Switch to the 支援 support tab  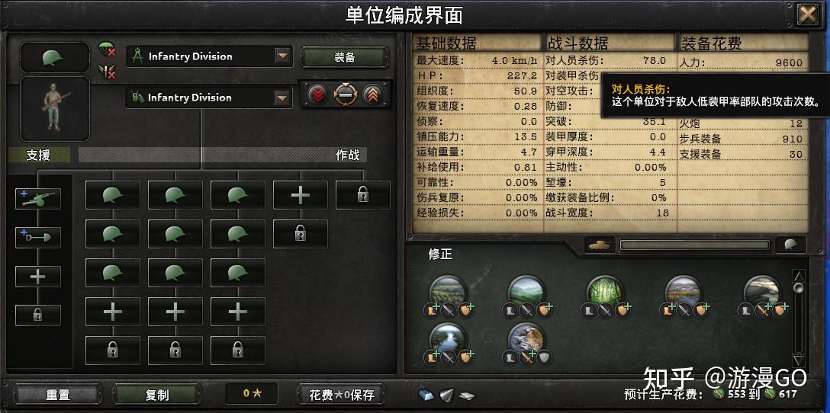pos(38,155)
